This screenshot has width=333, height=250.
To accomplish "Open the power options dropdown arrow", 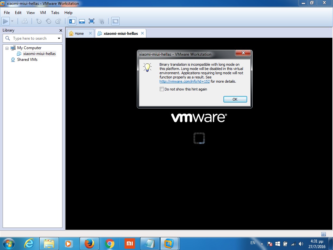I will (12, 21).
